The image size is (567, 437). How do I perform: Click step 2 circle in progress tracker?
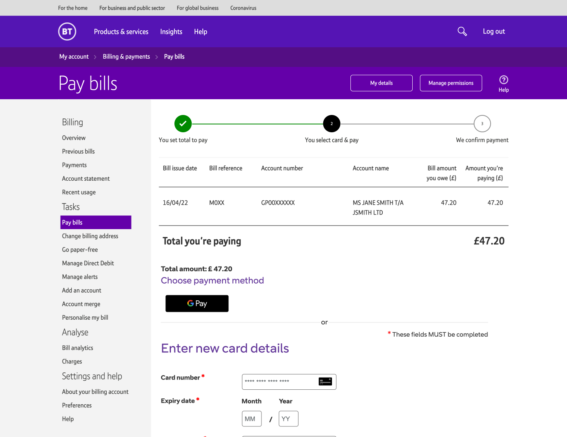[x=332, y=124]
